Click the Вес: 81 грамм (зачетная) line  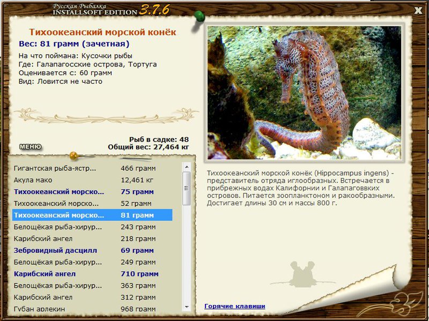click(x=74, y=44)
